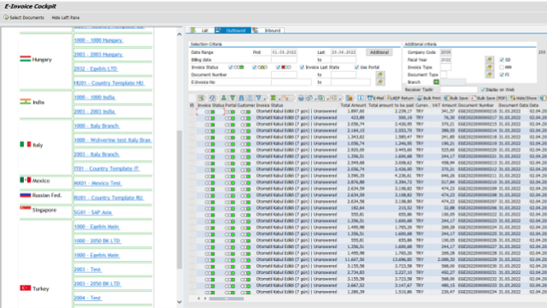Image resolution: width=547 pixels, height=308 pixels.
Task: Click the select-all icon at grid header corner
Action: pos(191,105)
